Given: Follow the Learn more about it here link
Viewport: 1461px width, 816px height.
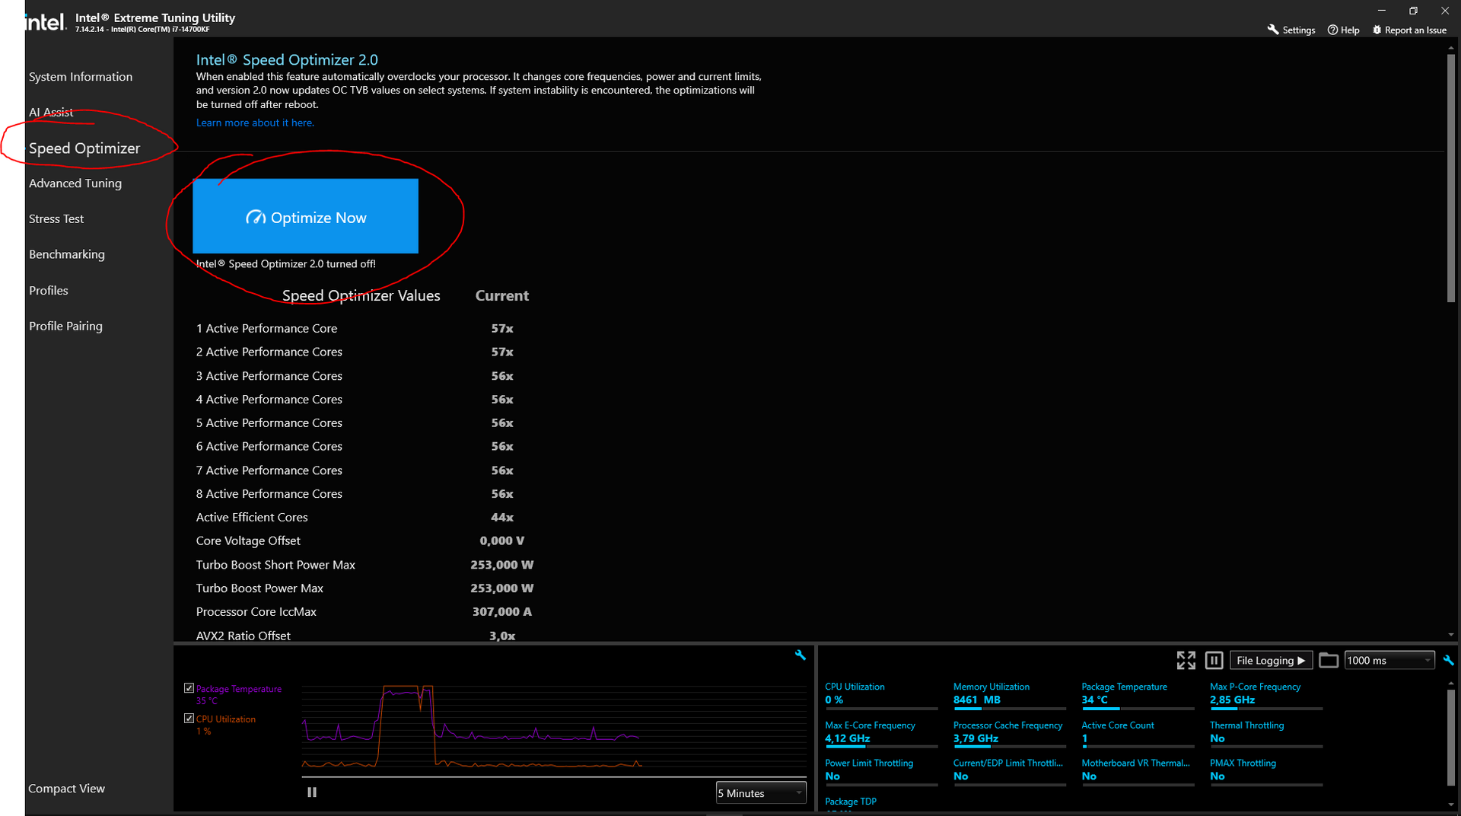Looking at the screenshot, I should coord(255,123).
